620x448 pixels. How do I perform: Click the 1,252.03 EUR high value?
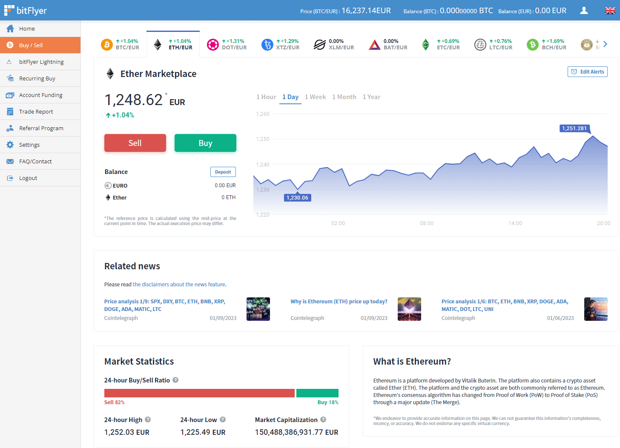coord(127,432)
